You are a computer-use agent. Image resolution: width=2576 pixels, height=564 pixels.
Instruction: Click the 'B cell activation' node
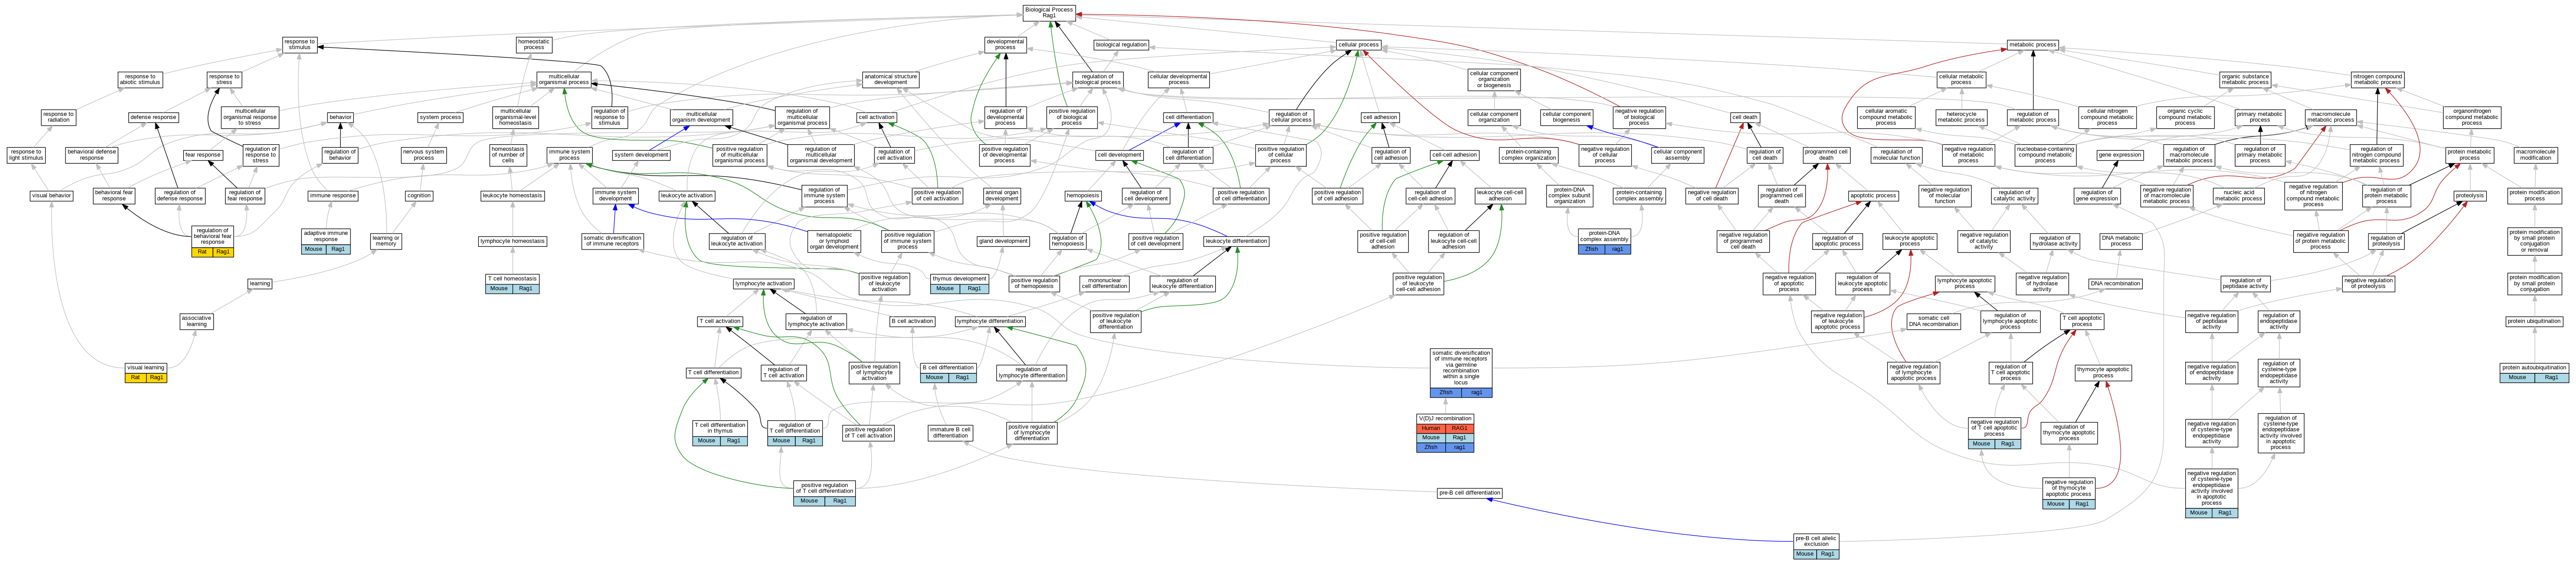click(x=912, y=322)
